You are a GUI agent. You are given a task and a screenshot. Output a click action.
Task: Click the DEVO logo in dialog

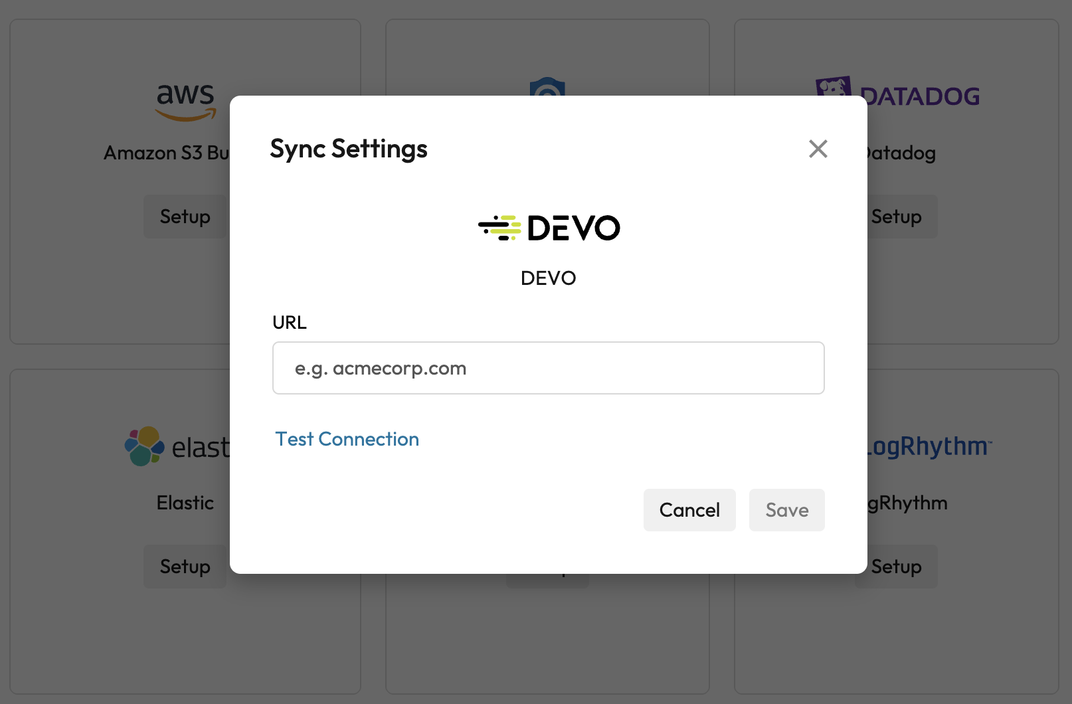[x=549, y=228]
